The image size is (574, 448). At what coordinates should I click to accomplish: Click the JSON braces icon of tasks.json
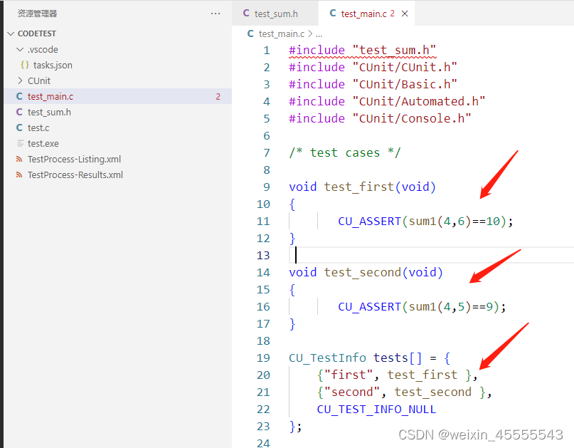pos(24,65)
